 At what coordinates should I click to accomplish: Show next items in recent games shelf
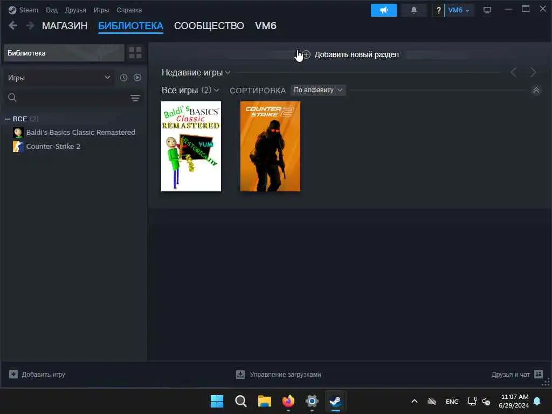click(533, 73)
